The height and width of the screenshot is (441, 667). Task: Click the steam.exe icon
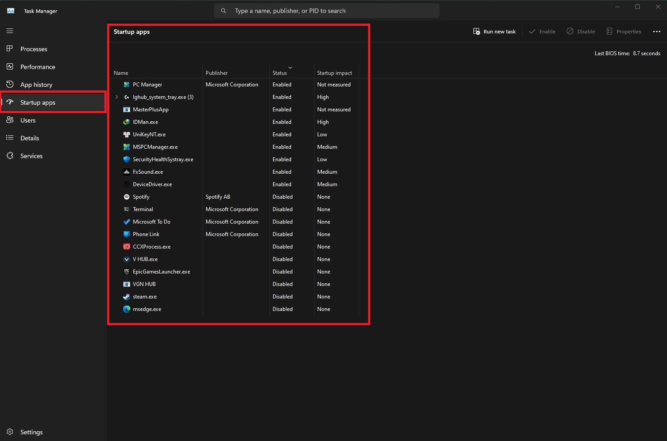(127, 297)
